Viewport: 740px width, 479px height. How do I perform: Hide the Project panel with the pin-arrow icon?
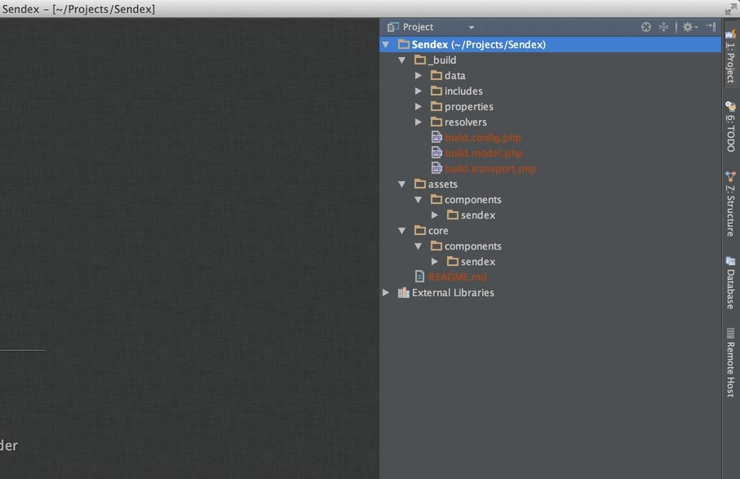click(711, 27)
